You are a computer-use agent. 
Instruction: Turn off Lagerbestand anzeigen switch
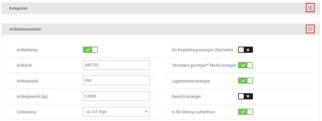[246, 81]
